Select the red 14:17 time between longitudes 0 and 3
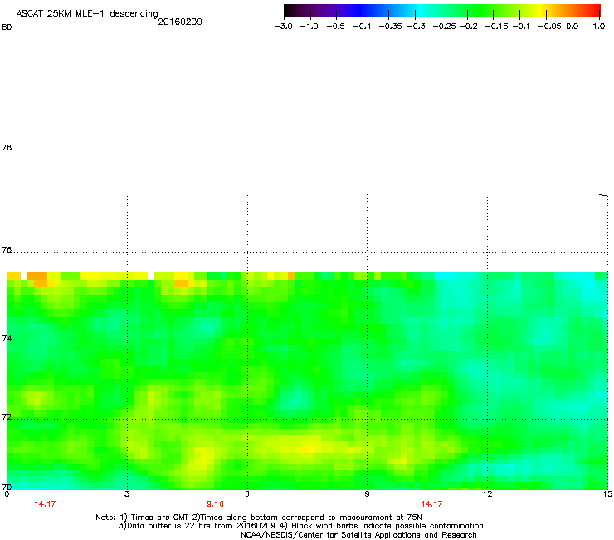Image resolution: width=614 pixels, height=540 pixels. 45,504
